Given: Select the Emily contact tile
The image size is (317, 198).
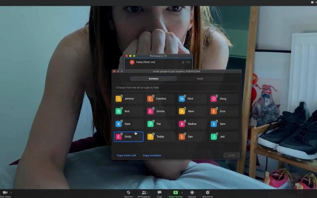Looking at the screenshot, I should (129, 137).
